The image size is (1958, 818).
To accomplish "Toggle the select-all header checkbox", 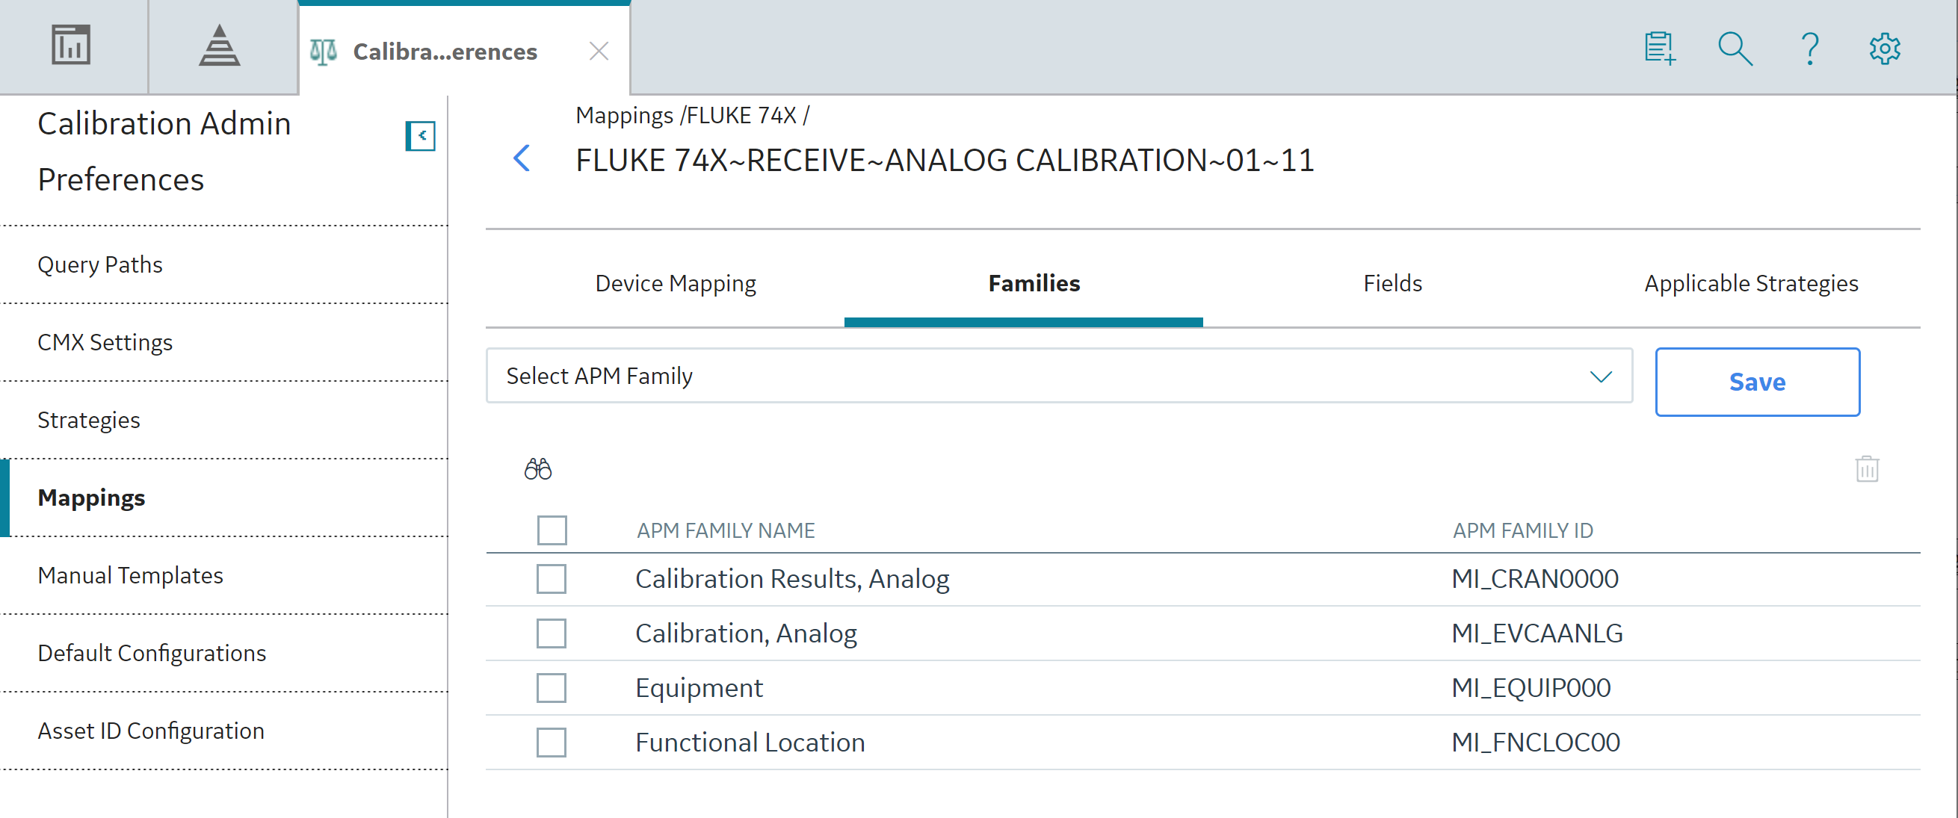I will point(552,530).
